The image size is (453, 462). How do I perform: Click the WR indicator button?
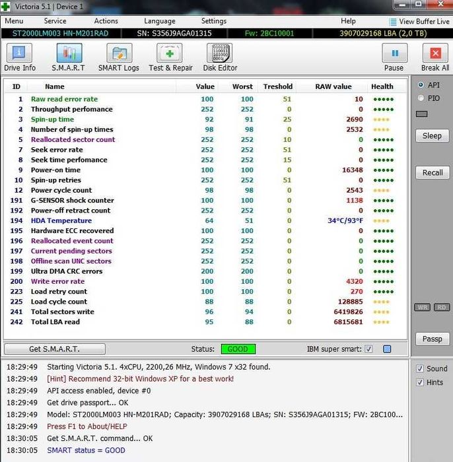(423, 308)
